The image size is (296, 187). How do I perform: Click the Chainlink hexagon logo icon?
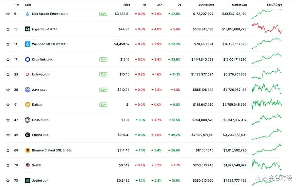(x=27, y=60)
